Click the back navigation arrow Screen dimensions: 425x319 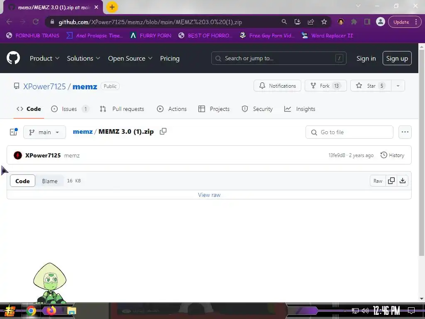9,22
